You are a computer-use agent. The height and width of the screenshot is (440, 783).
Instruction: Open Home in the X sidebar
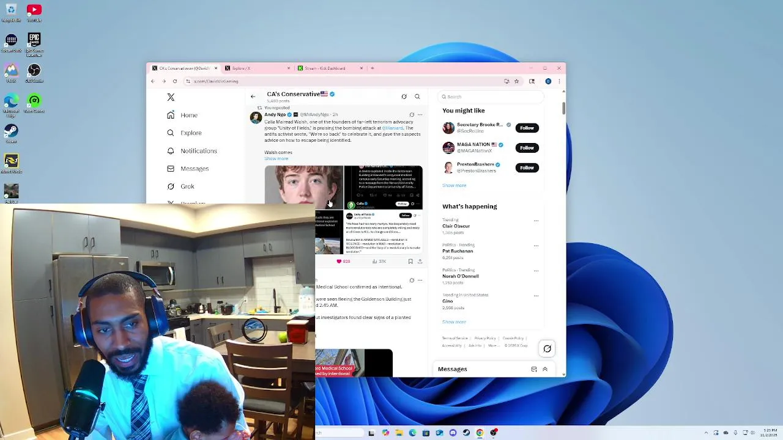(183, 115)
